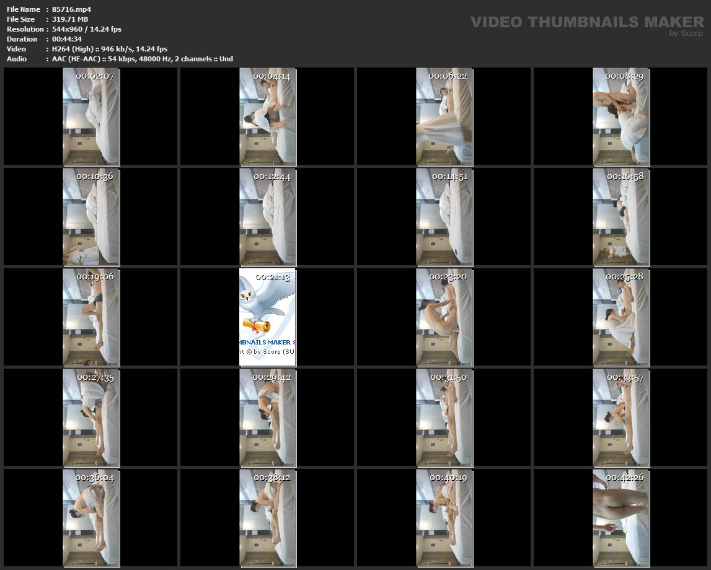Click the 00:16:58 timestamp label
Screen dimensions: 711x570
point(624,176)
